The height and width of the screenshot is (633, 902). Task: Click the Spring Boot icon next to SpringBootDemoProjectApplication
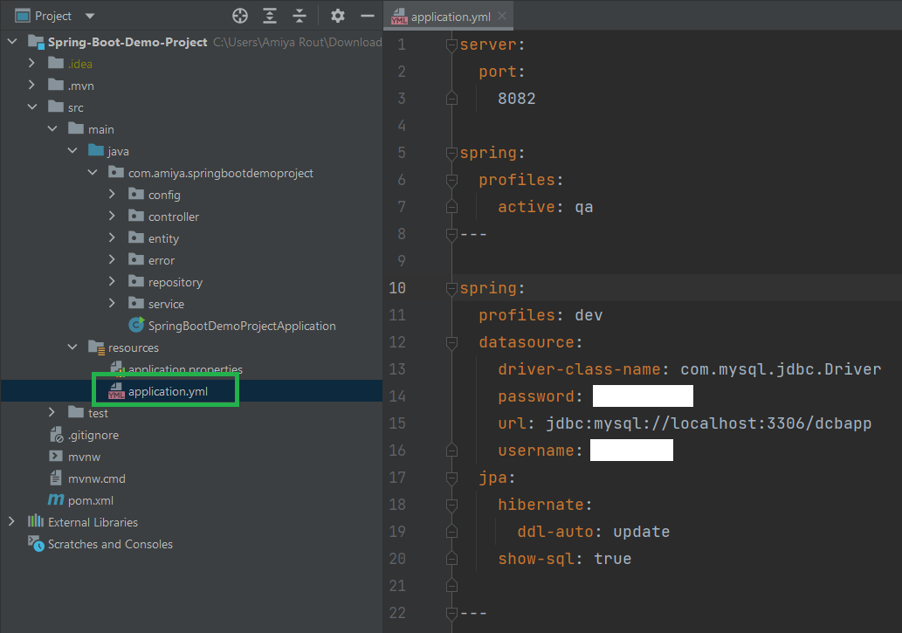point(135,325)
